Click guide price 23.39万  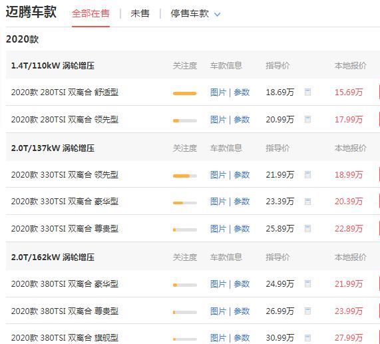click(x=280, y=202)
